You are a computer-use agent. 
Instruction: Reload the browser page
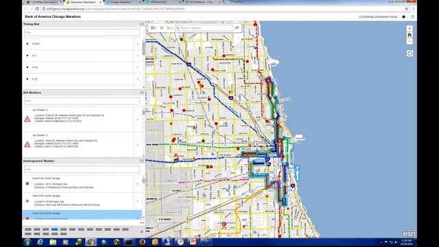click(x=37, y=9)
